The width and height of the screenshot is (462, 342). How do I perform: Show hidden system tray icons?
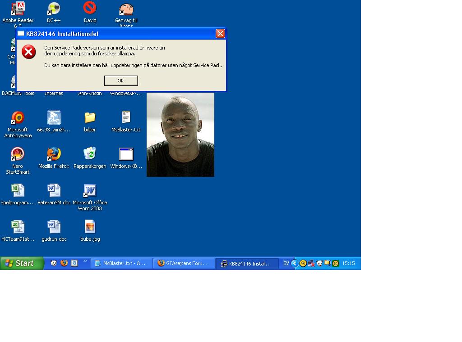click(x=294, y=263)
